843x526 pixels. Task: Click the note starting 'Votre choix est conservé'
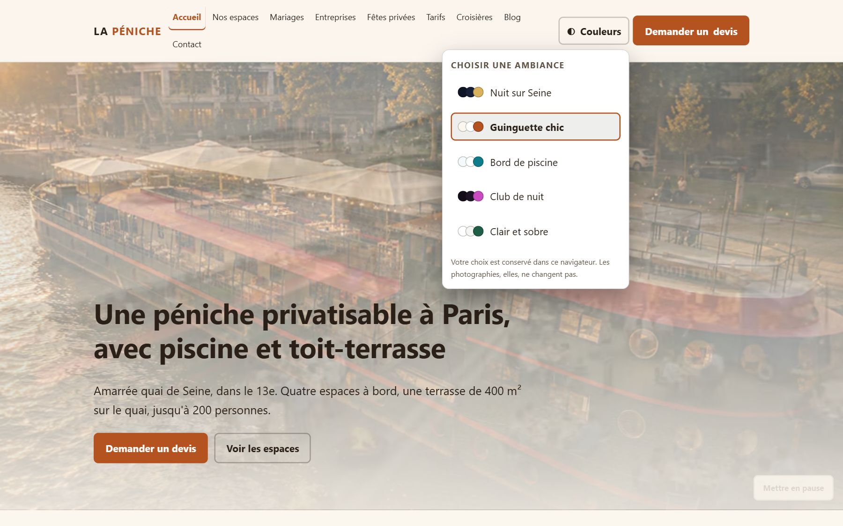click(x=530, y=268)
